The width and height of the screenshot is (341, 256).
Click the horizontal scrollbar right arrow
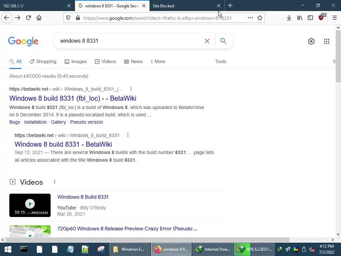tap(333, 240)
